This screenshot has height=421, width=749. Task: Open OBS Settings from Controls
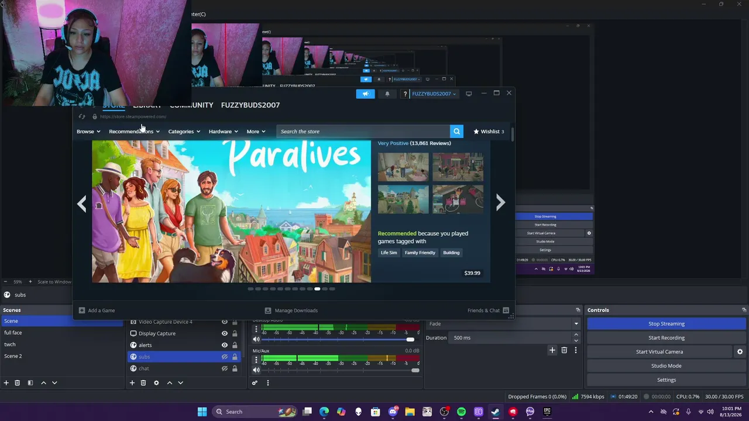click(x=666, y=380)
